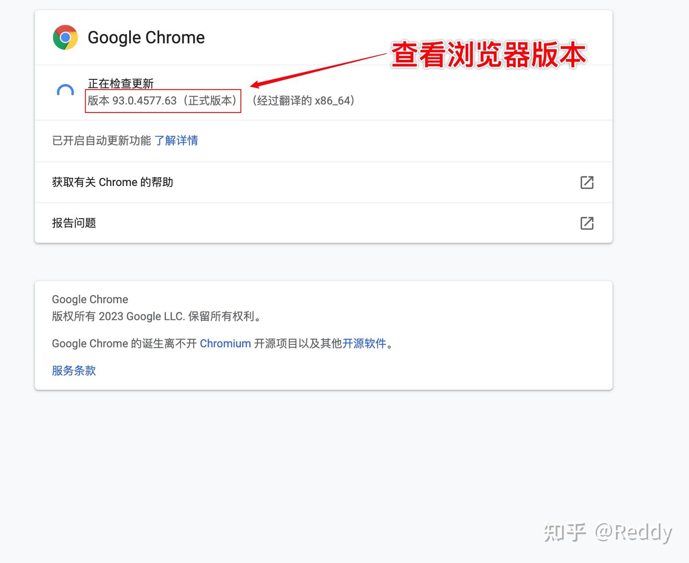Open the 服务条款 link

tap(74, 370)
